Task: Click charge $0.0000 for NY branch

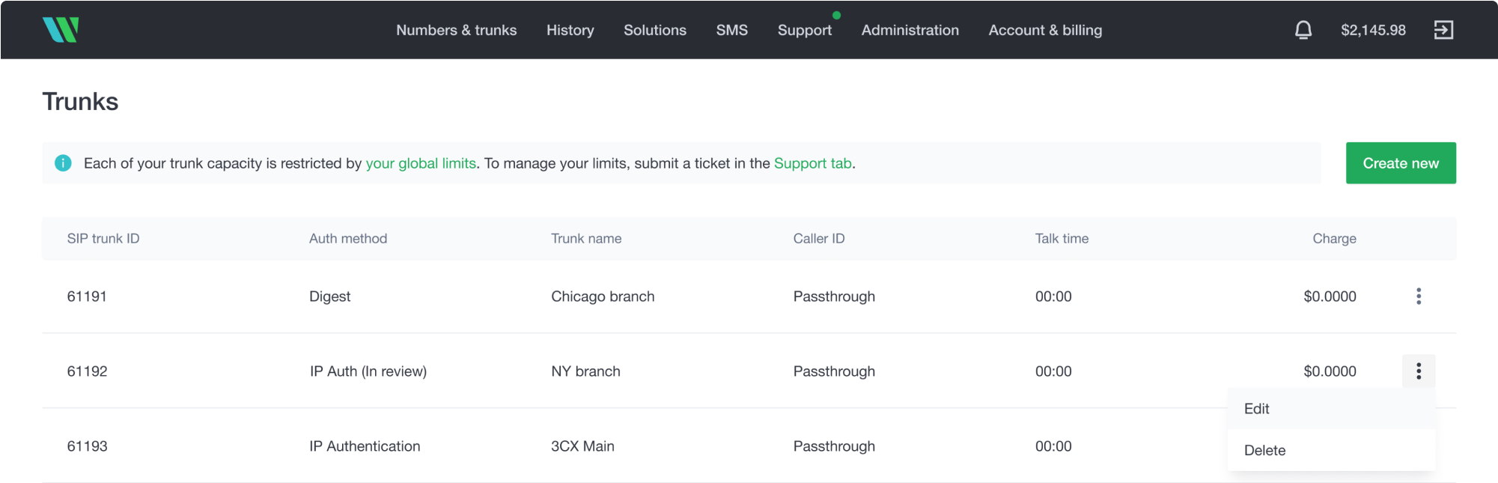Action: click(1330, 371)
